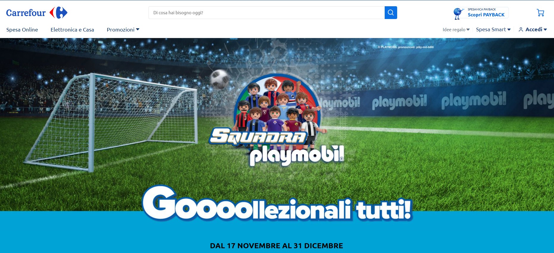The image size is (554, 253).
Task: Click the Goooollezionali tutti banner headline
Action: coord(277,204)
